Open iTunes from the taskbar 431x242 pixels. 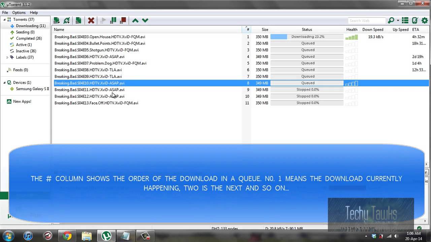28,236
